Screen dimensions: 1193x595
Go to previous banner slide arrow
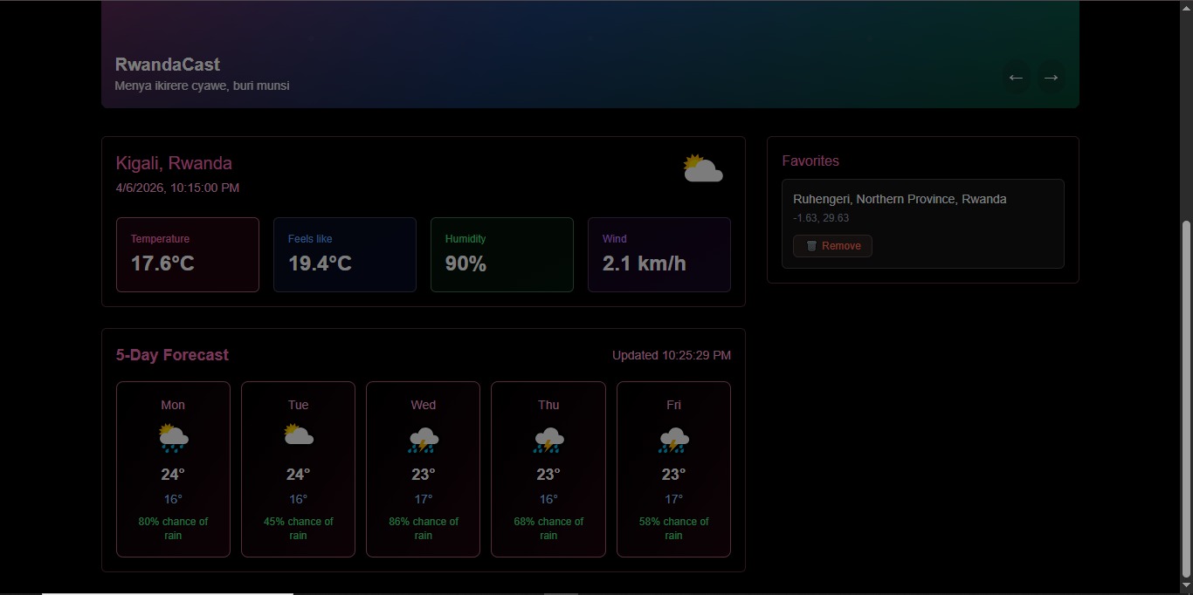pos(1016,78)
